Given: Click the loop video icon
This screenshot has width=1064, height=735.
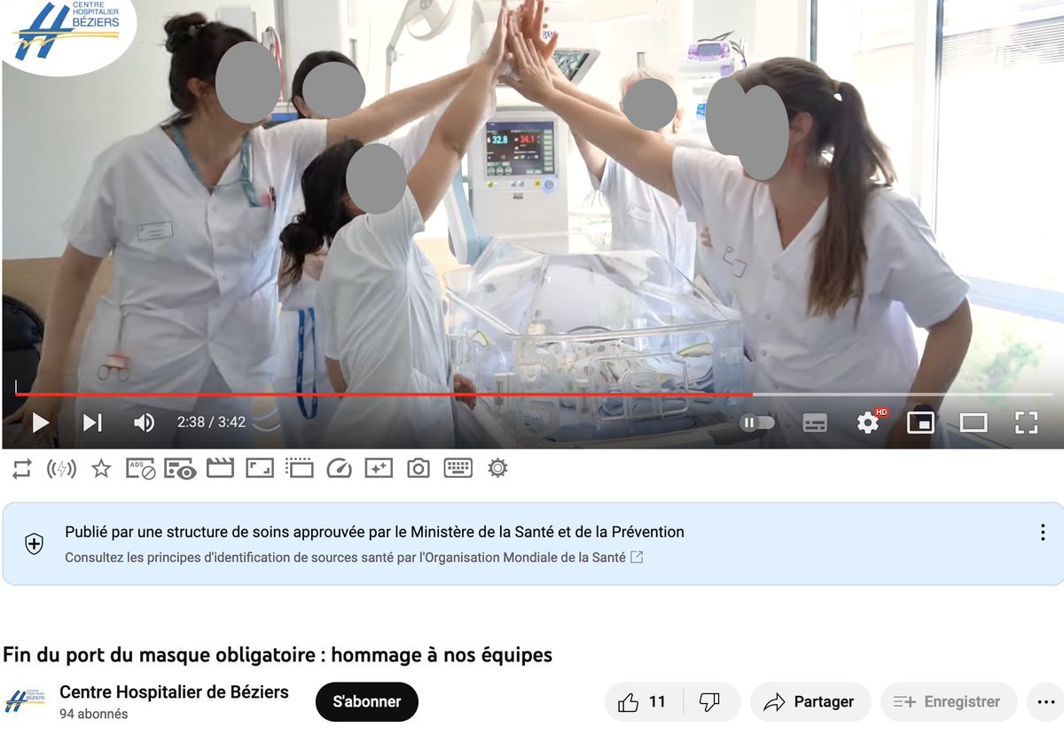Looking at the screenshot, I should coord(22,468).
